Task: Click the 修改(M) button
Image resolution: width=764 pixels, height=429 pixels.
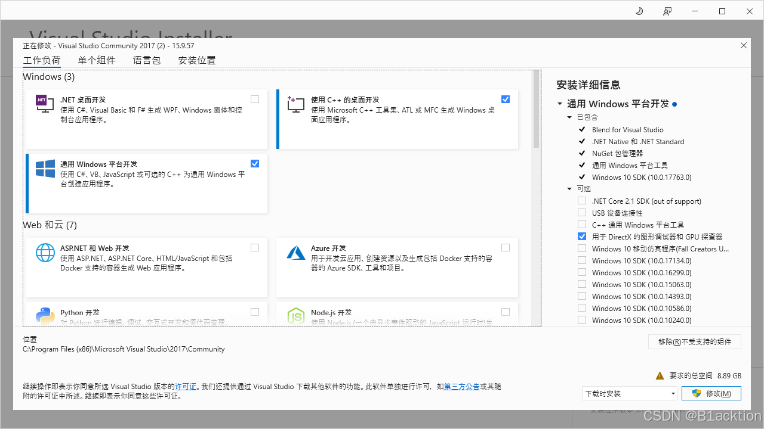Action: [712, 393]
